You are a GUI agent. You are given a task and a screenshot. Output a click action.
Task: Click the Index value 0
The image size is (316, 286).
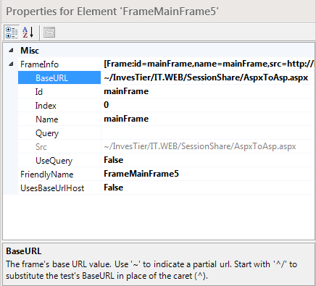tap(107, 105)
